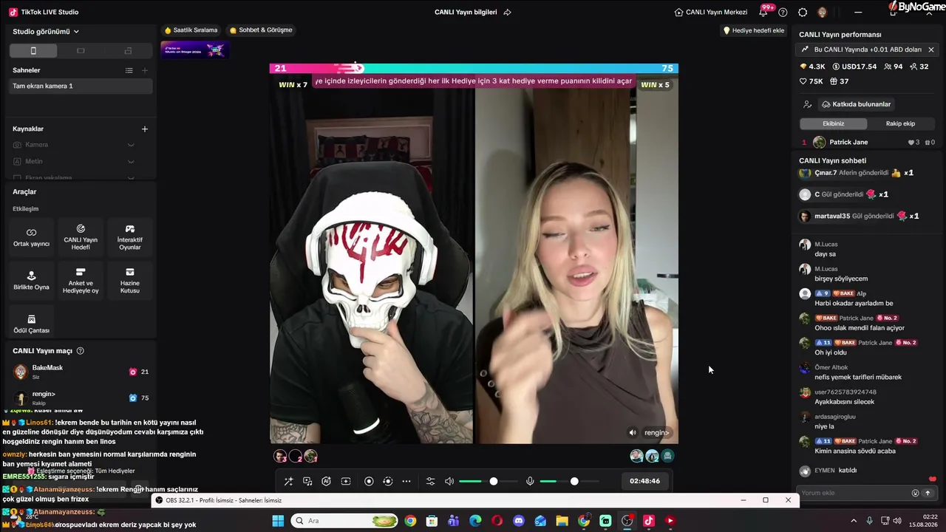Open the Birlikte Oyna tool
Screen dimensions: 946x532
[x=31, y=280]
